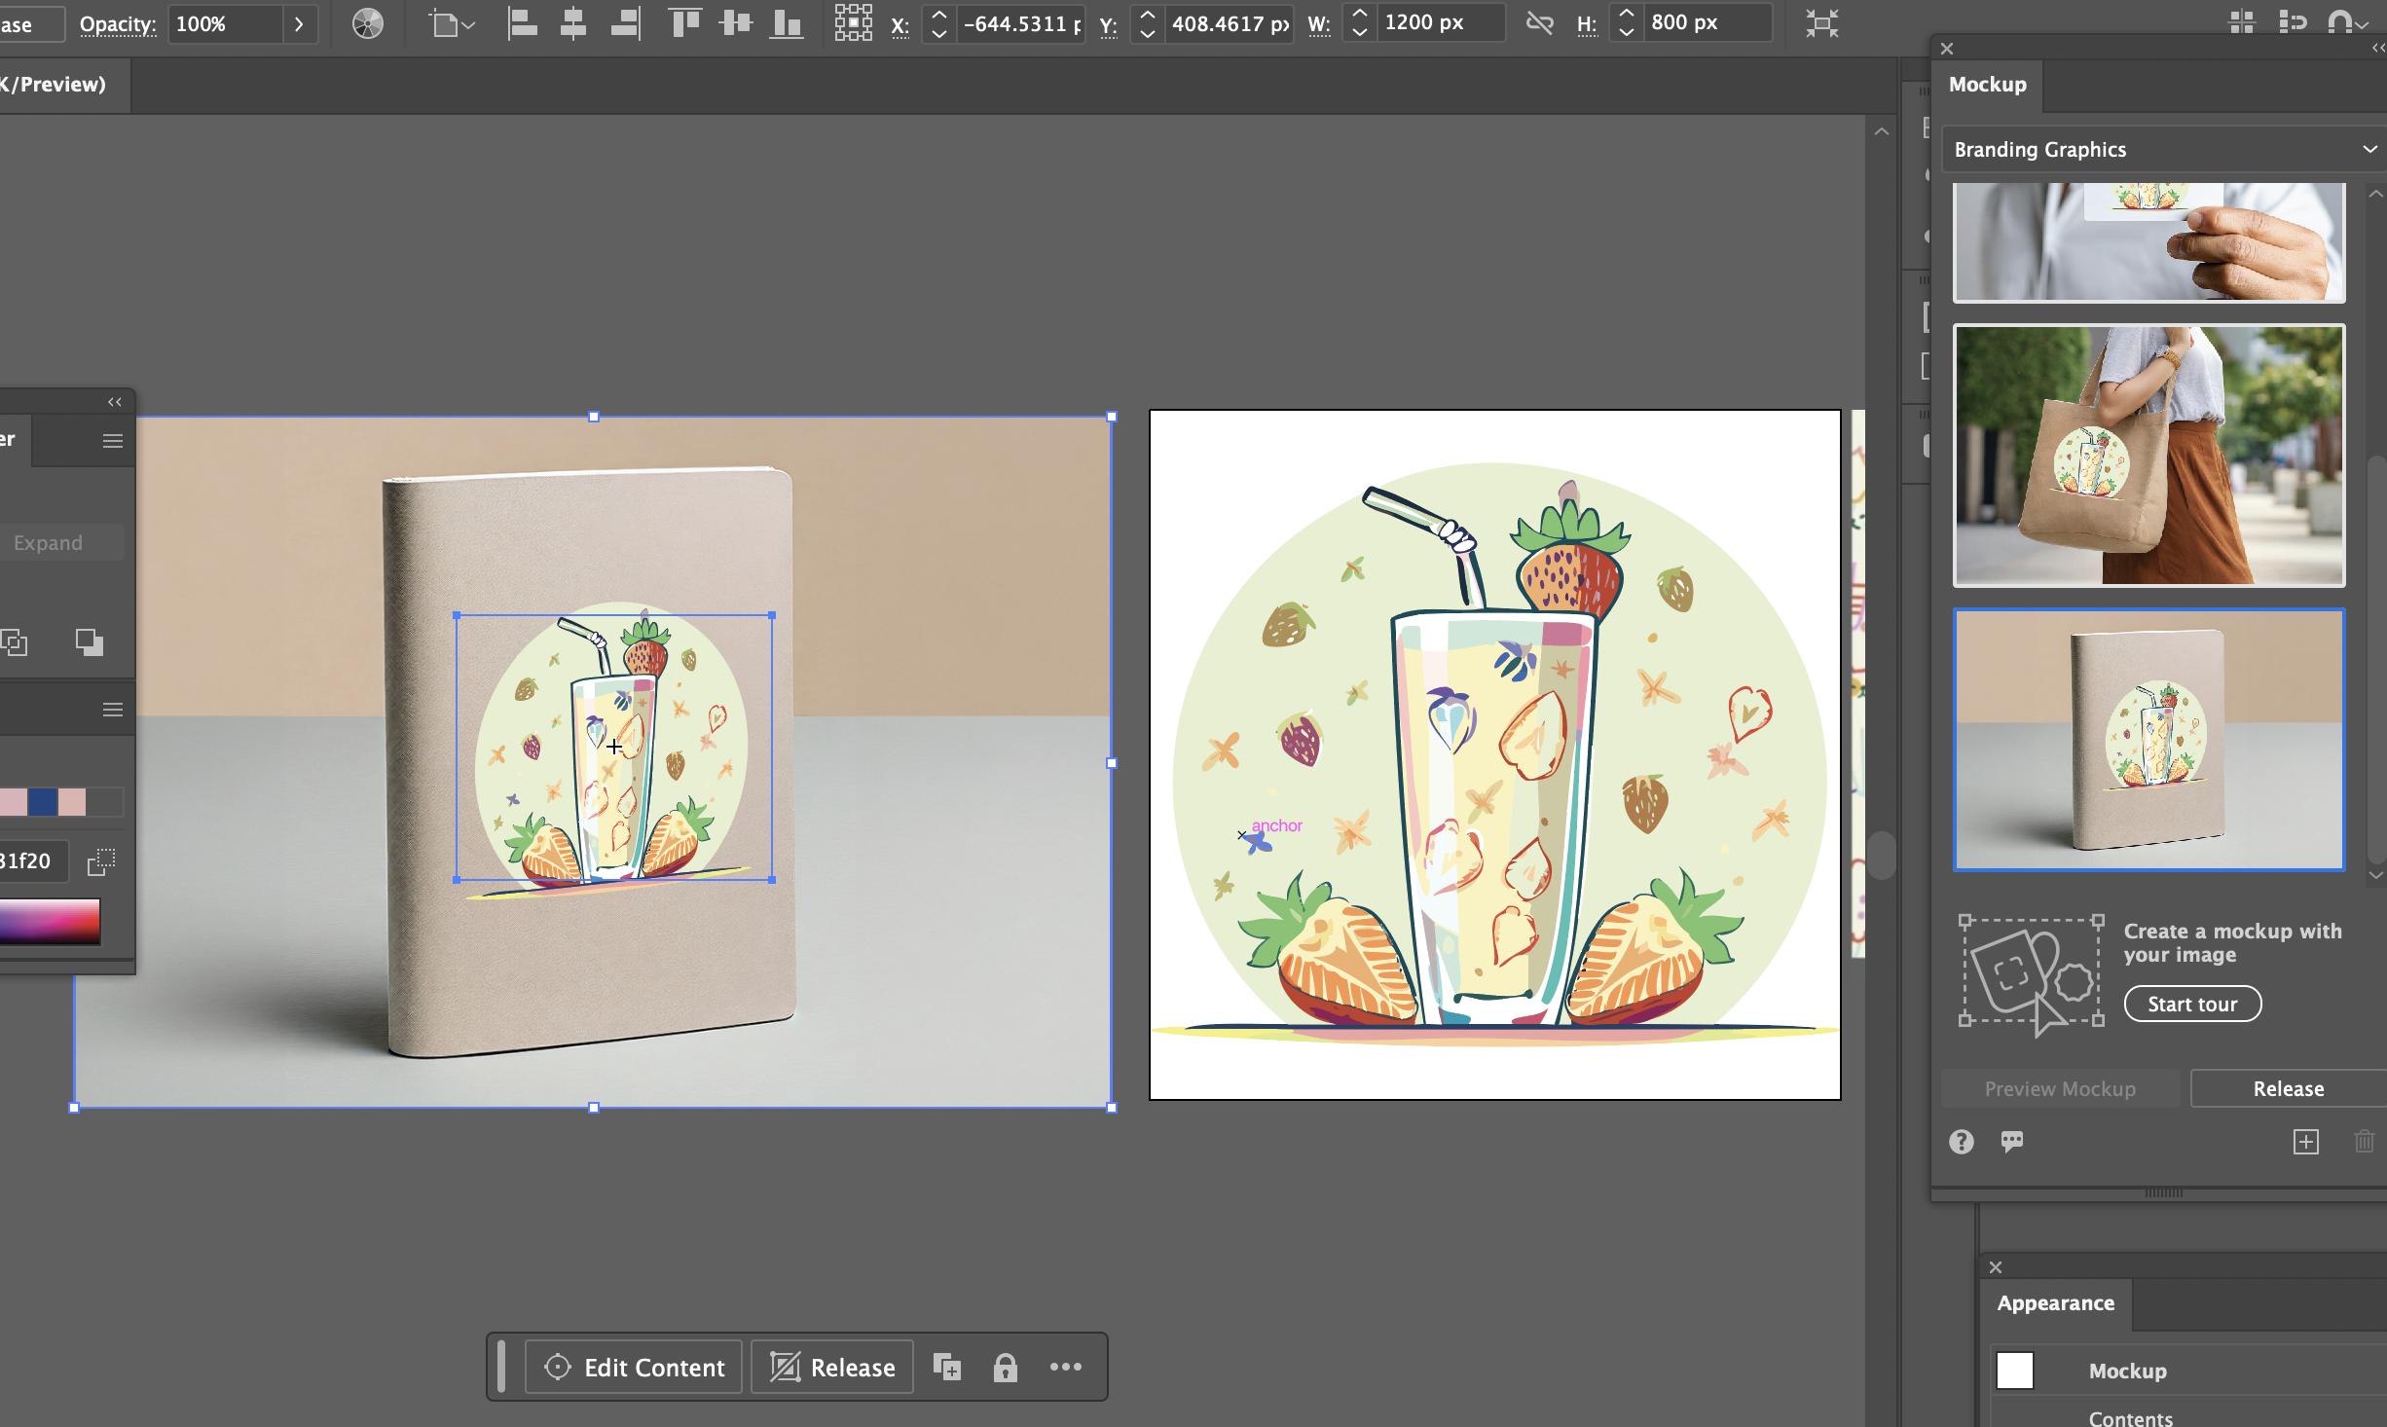Select vertical align top icon

(685, 23)
